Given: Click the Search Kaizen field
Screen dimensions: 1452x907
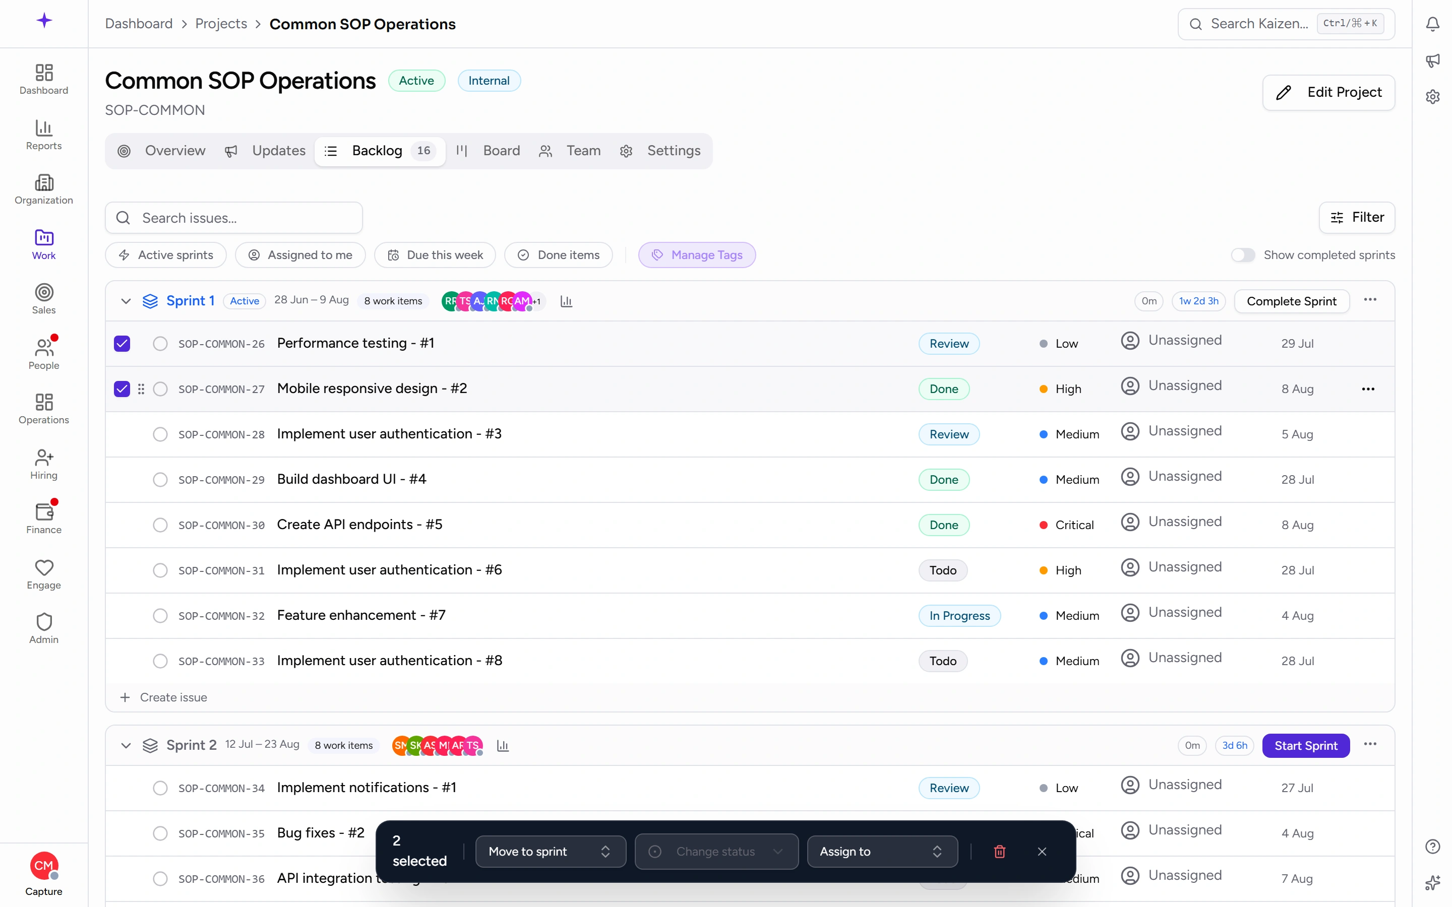Looking at the screenshot, I should coord(1286,24).
